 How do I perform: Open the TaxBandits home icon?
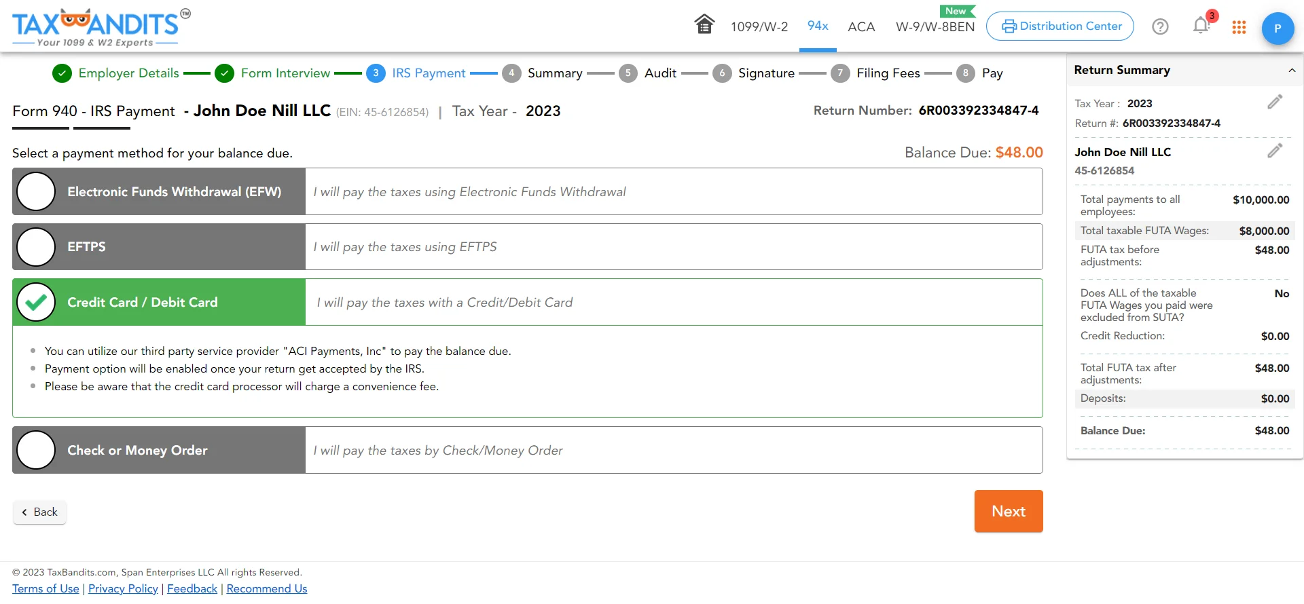pos(704,24)
